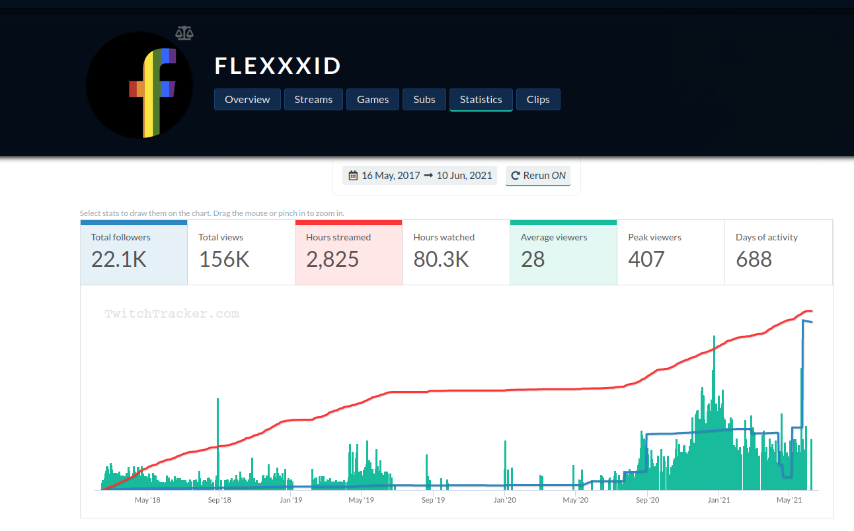Viewport: 854px width, 531px height.
Task: View the Clips tab
Action: tap(538, 100)
